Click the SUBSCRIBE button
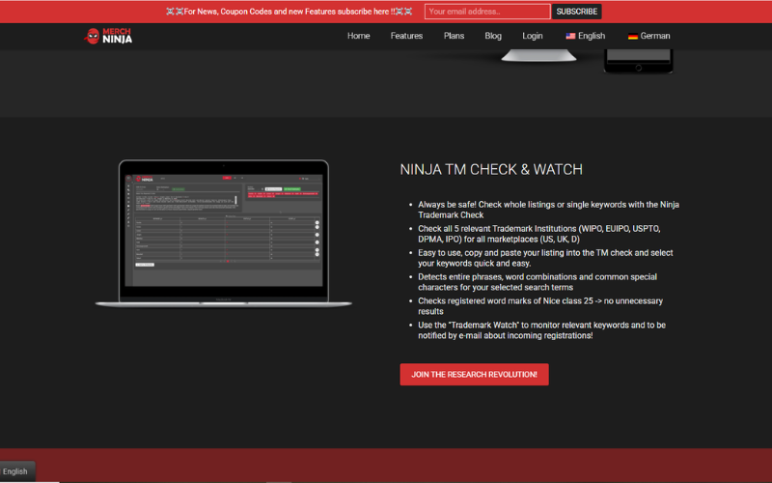The width and height of the screenshot is (772, 483). 576,12
